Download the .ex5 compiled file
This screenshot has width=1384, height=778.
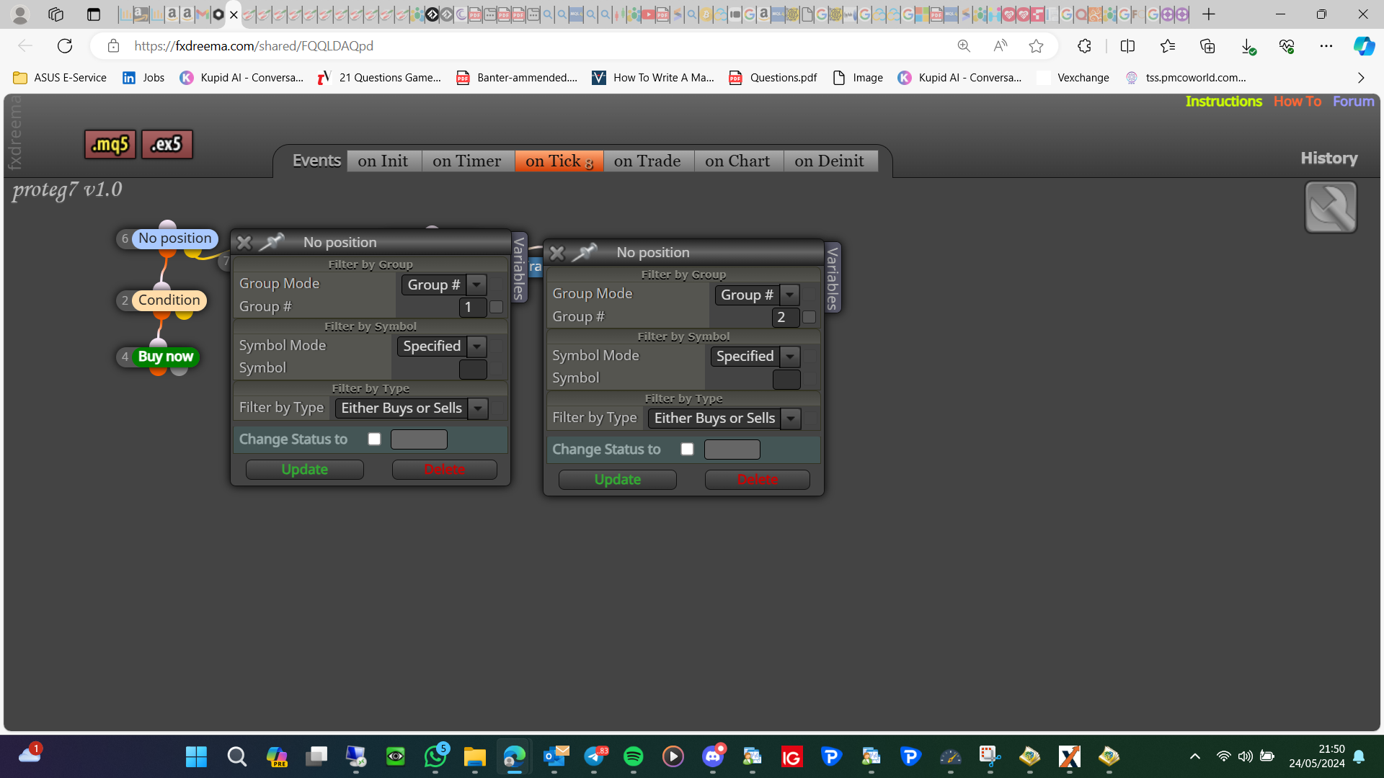[167, 144]
